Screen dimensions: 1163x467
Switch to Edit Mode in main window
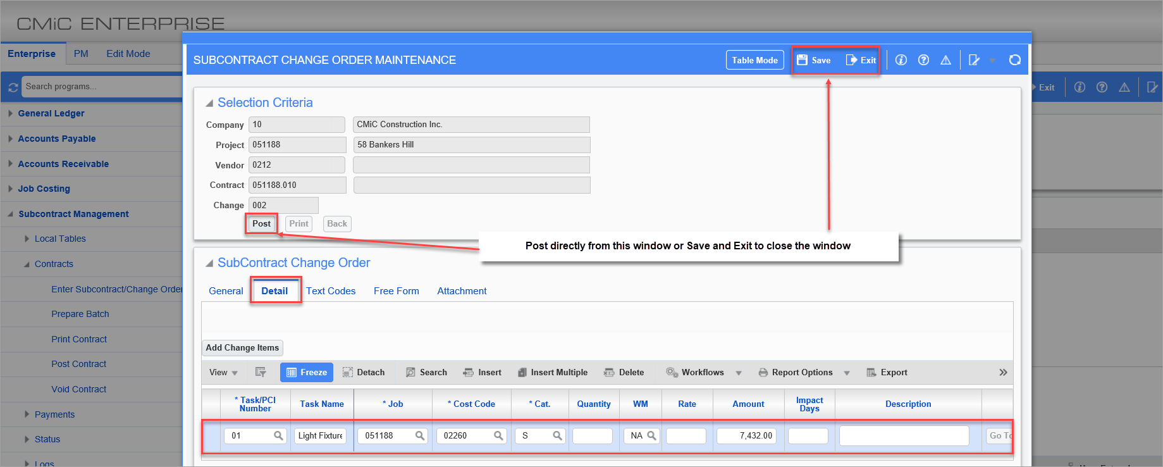[128, 54]
